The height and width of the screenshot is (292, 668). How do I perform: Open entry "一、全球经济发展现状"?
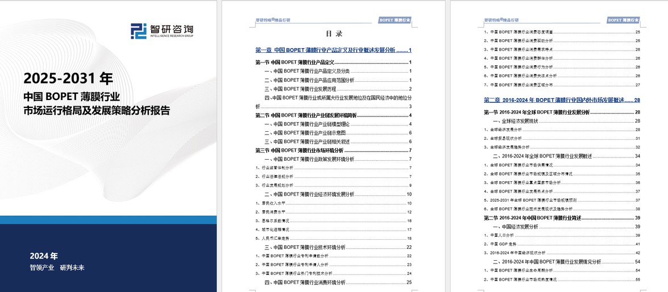point(567,121)
